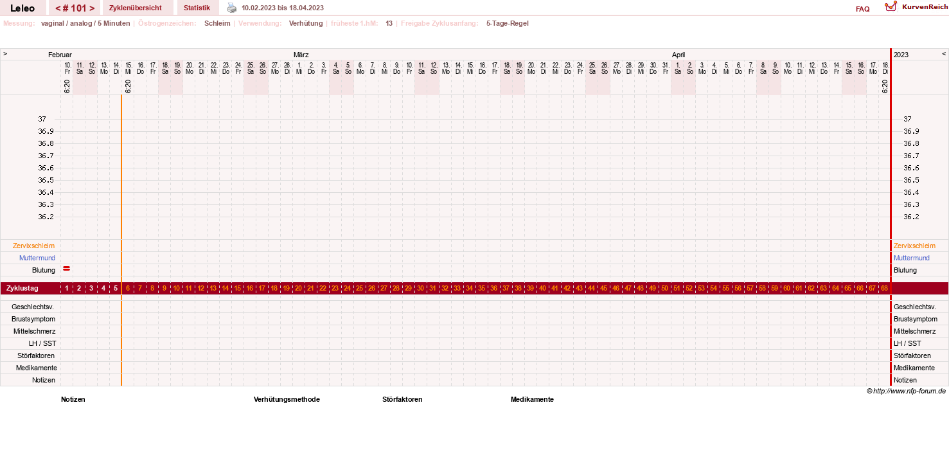
Task: Click the Februar month label
Action: (60, 55)
